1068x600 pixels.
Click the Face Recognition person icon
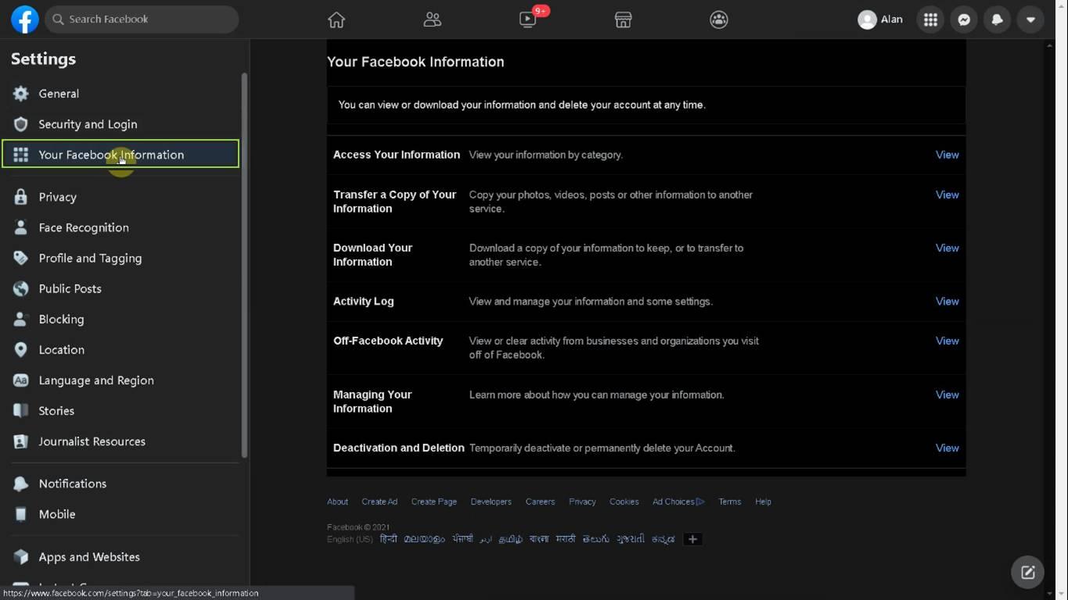(x=21, y=227)
